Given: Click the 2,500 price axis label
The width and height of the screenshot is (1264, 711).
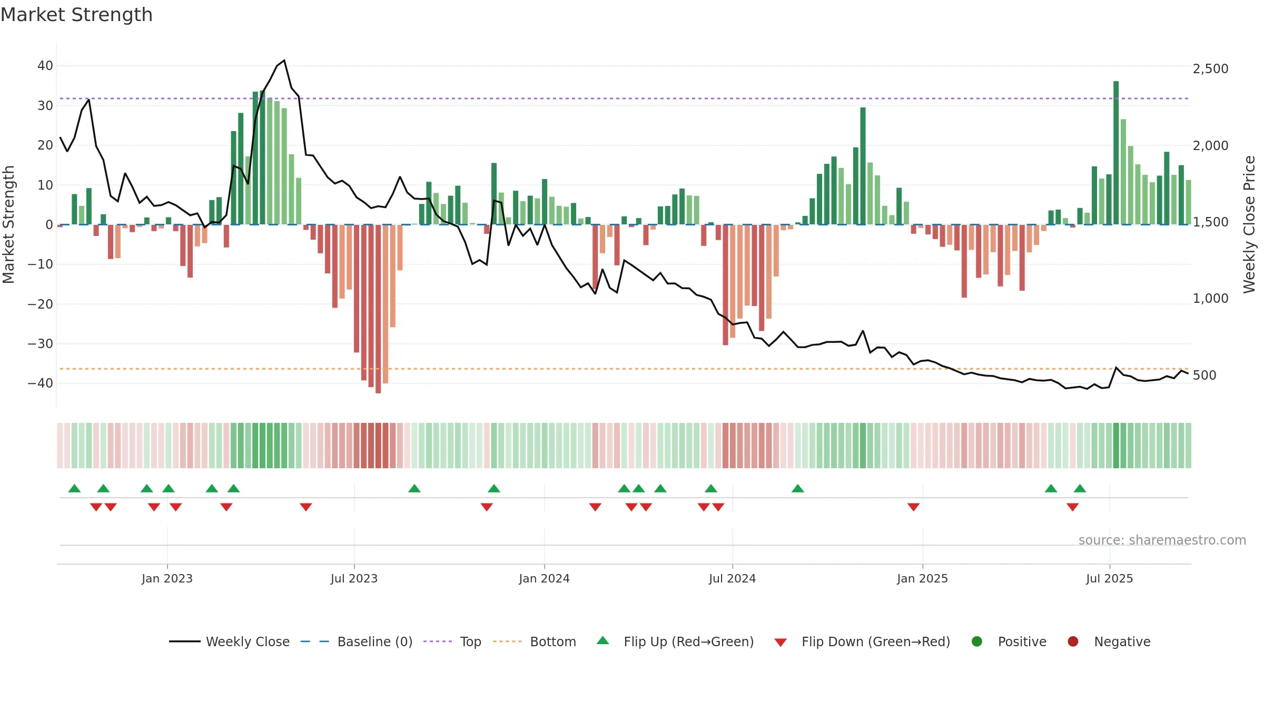Looking at the screenshot, I should 1210,68.
